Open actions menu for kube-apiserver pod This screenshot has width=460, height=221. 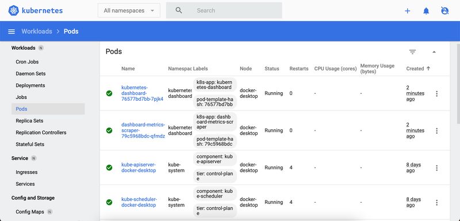coord(437,168)
